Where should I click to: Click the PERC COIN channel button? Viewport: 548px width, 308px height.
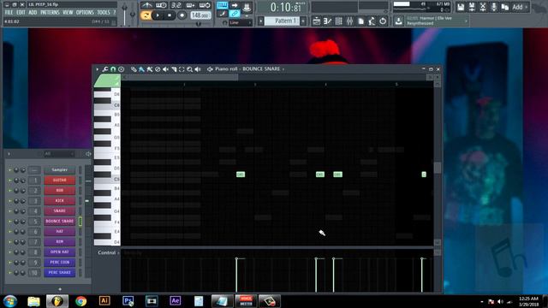coord(59,263)
